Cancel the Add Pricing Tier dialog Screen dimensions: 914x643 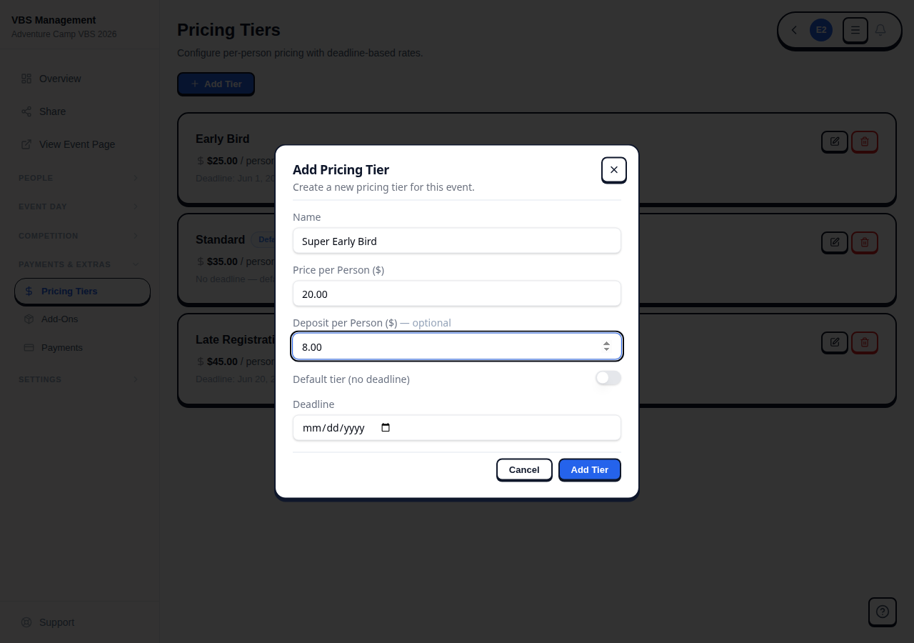(524, 469)
